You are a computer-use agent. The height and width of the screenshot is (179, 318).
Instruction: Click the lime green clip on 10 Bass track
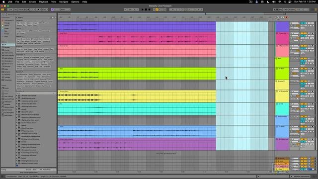(x=137, y=74)
